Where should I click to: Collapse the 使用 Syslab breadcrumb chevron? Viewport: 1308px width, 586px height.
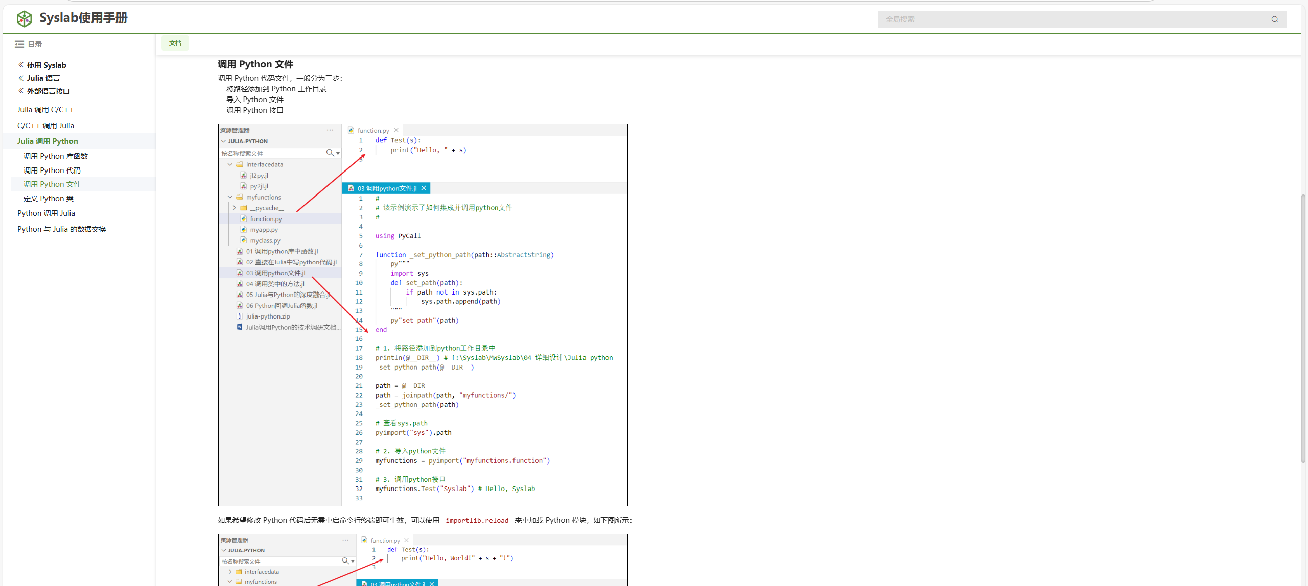[21, 65]
